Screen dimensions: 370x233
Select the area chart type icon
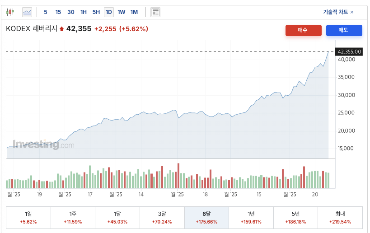point(27,12)
